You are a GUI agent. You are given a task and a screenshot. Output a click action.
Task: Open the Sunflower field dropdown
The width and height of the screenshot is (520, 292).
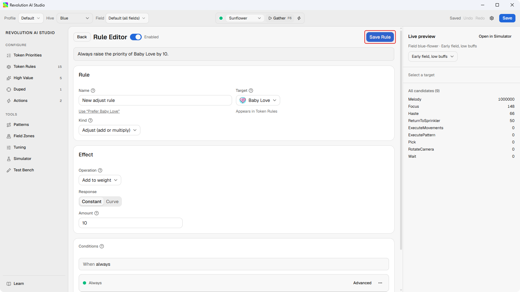coord(245,18)
